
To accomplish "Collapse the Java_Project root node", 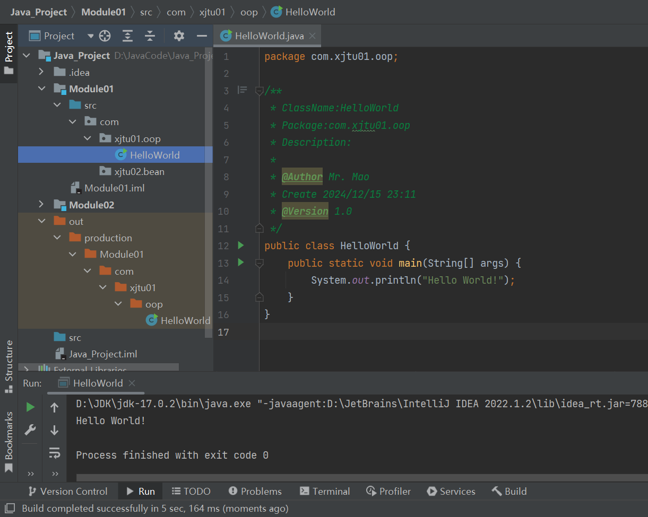I will point(27,56).
